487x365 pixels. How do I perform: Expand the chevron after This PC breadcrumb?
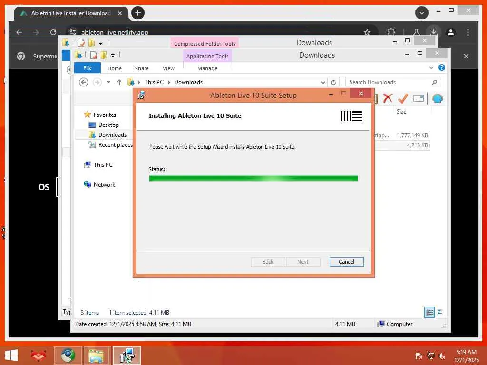point(169,82)
